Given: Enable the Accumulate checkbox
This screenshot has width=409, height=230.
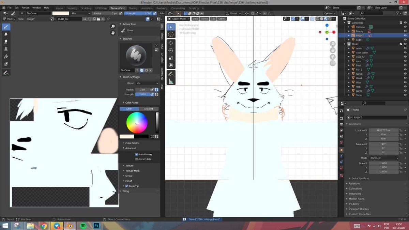Looking at the screenshot, I should (137, 159).
